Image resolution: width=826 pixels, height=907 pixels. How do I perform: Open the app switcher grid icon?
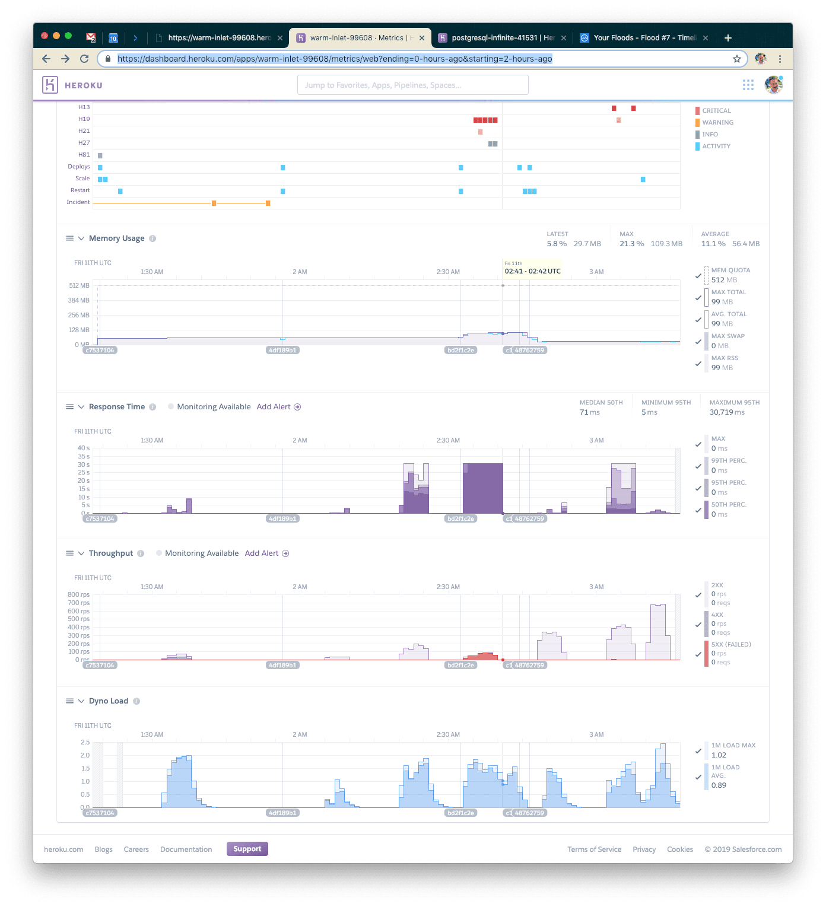(748, 85)
